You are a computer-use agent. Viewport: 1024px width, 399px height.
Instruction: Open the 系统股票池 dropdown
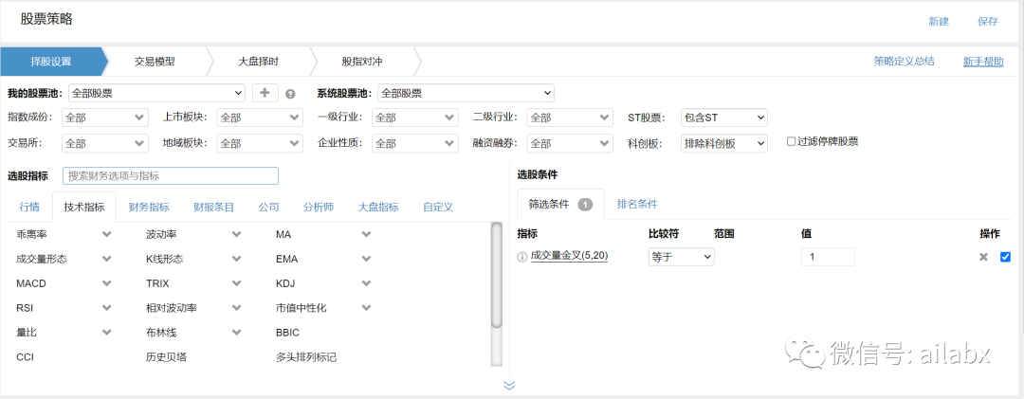[466, 93]
